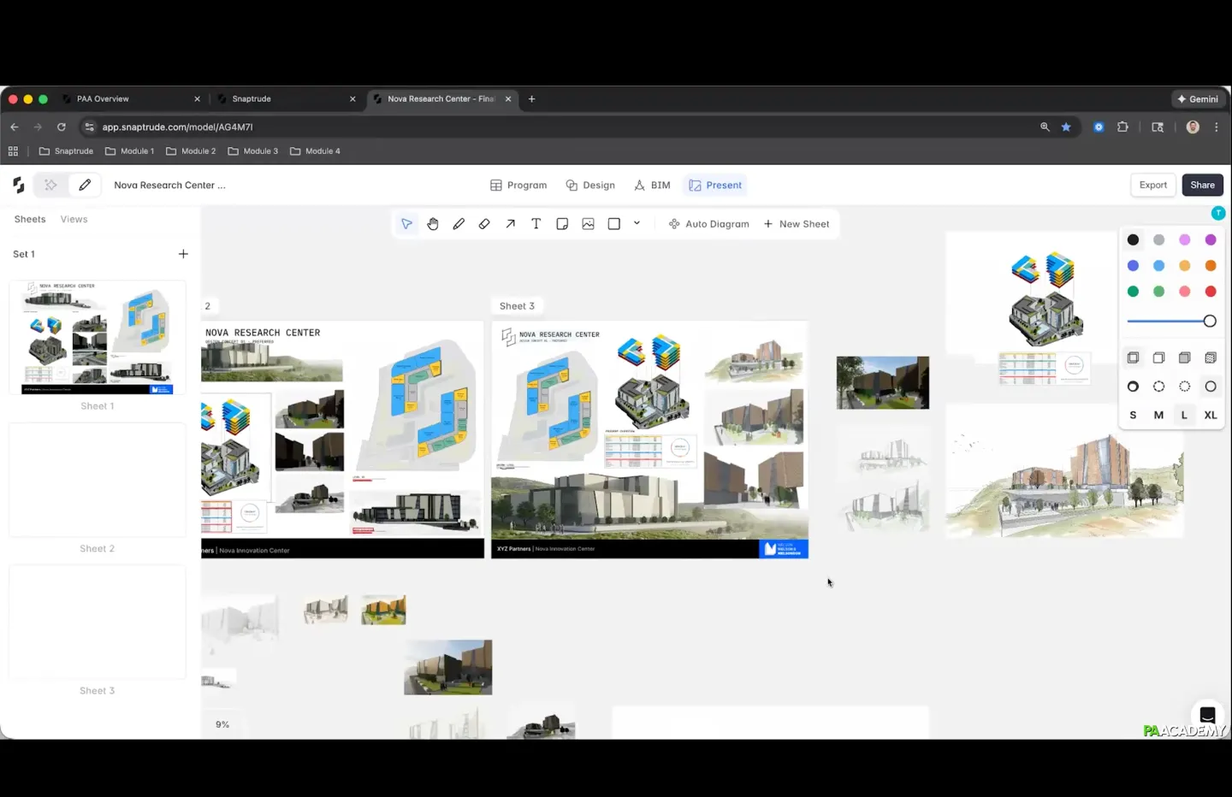The width and height of the screenshot is (1232, 797).
Task: Open the Chrome three-dot menu
Action: (x=1216, y=127)
